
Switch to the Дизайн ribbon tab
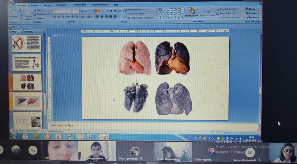coord(47,5)
